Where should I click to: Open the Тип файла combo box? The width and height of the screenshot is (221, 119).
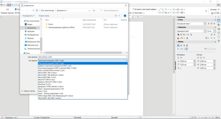pyautogui.click(x=83, y=60)
